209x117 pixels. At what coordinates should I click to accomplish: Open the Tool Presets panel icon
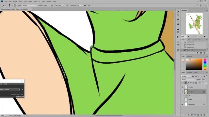tap(178, 37)
